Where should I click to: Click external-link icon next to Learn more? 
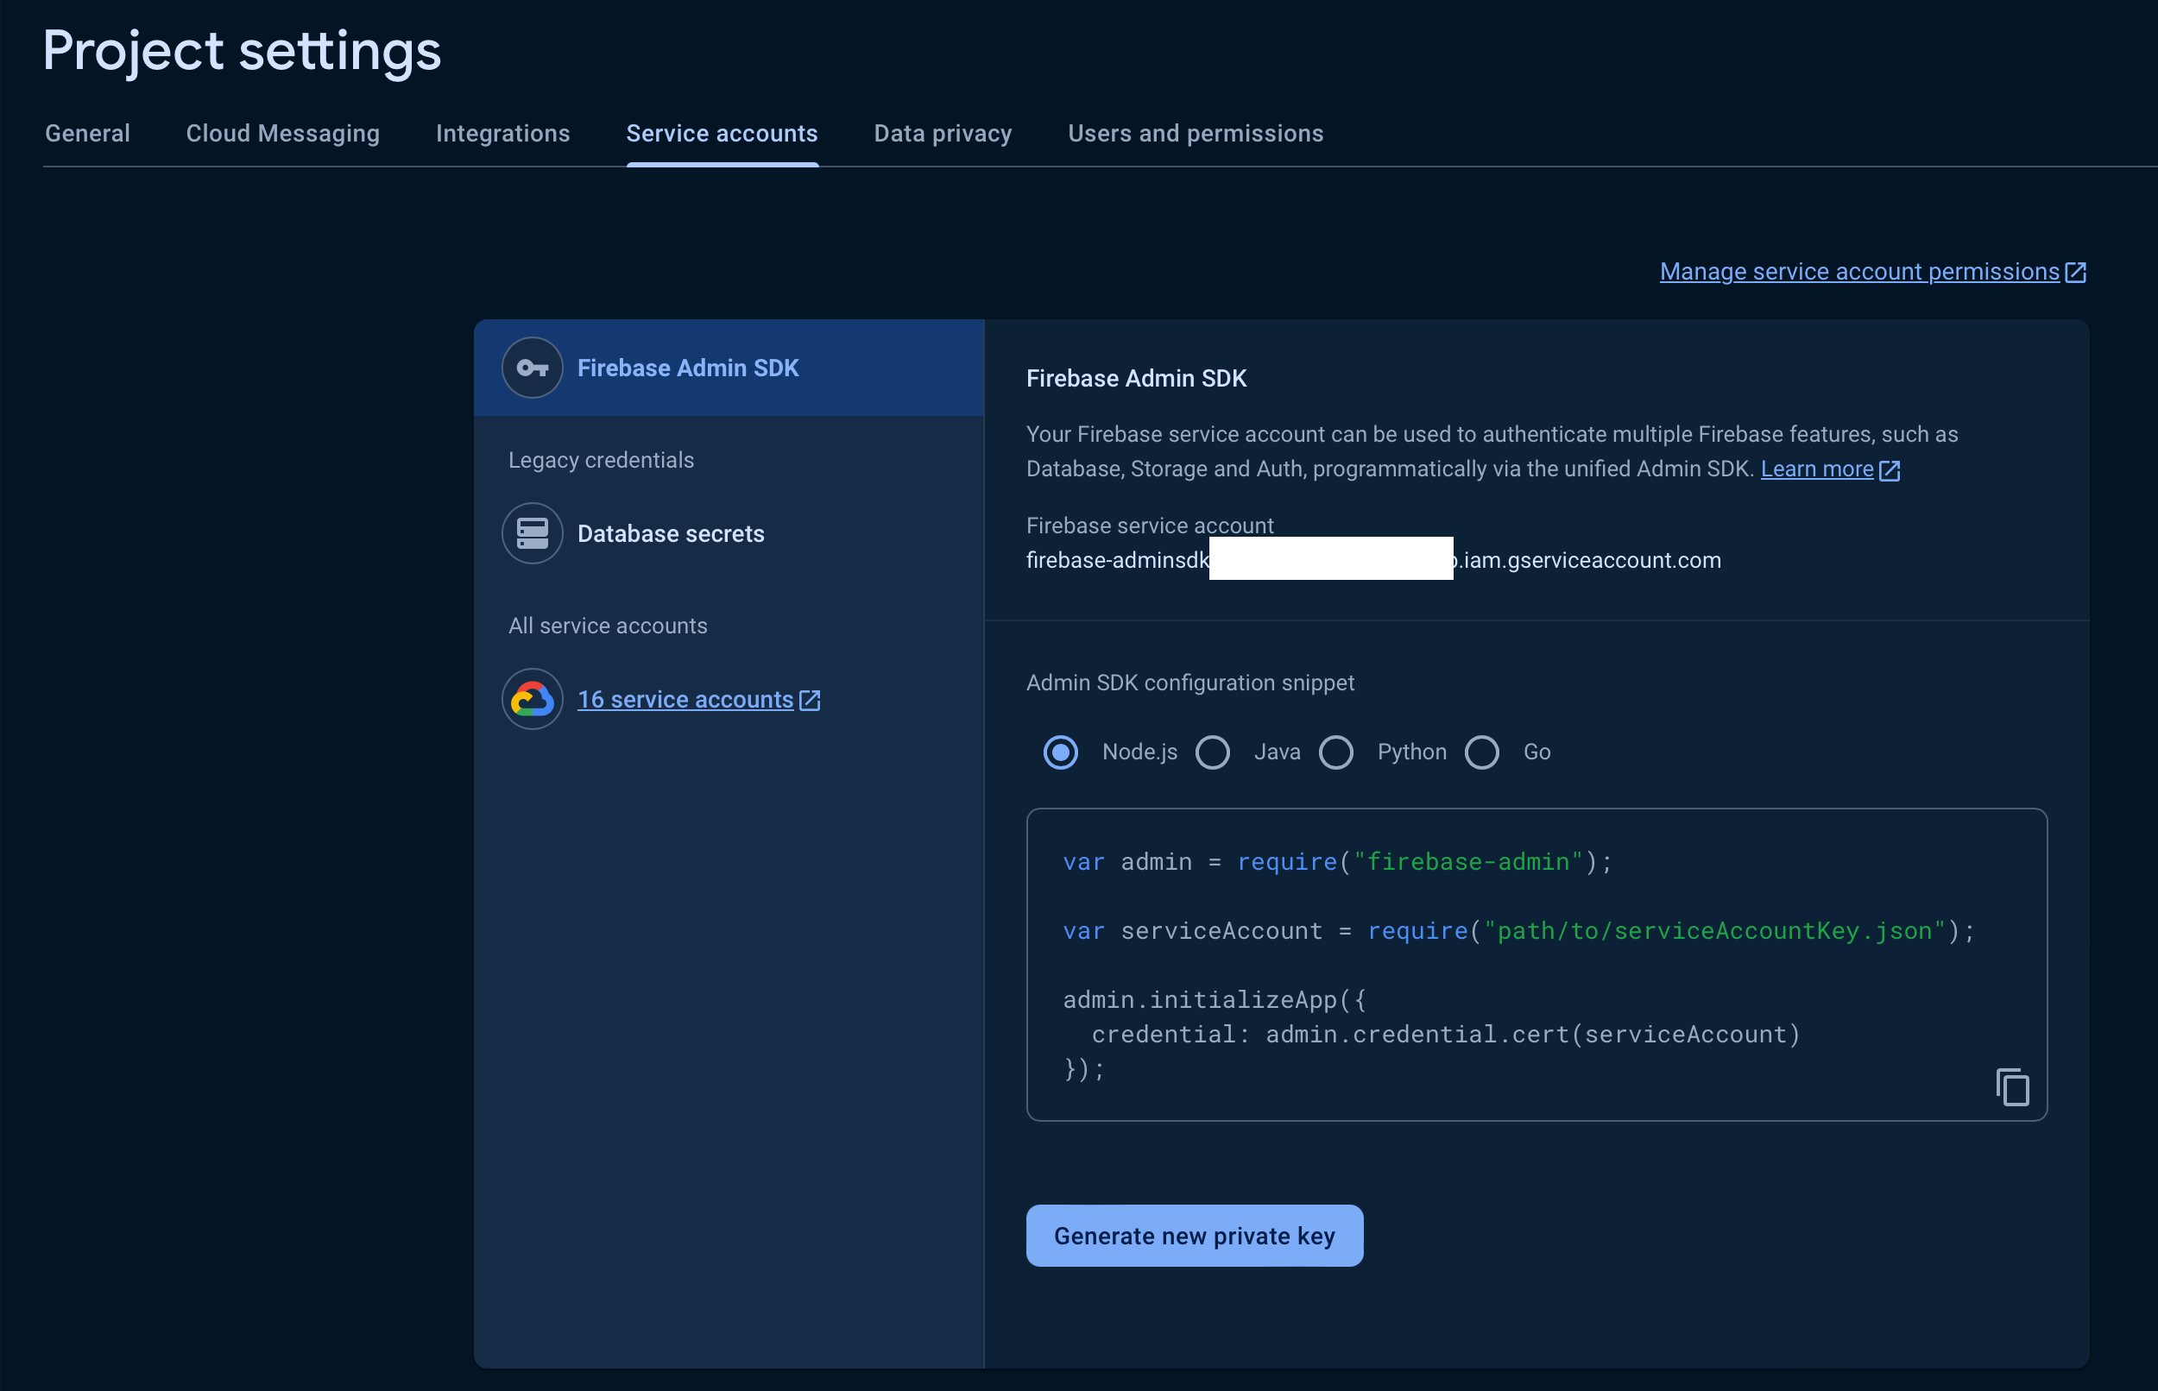1890,469
